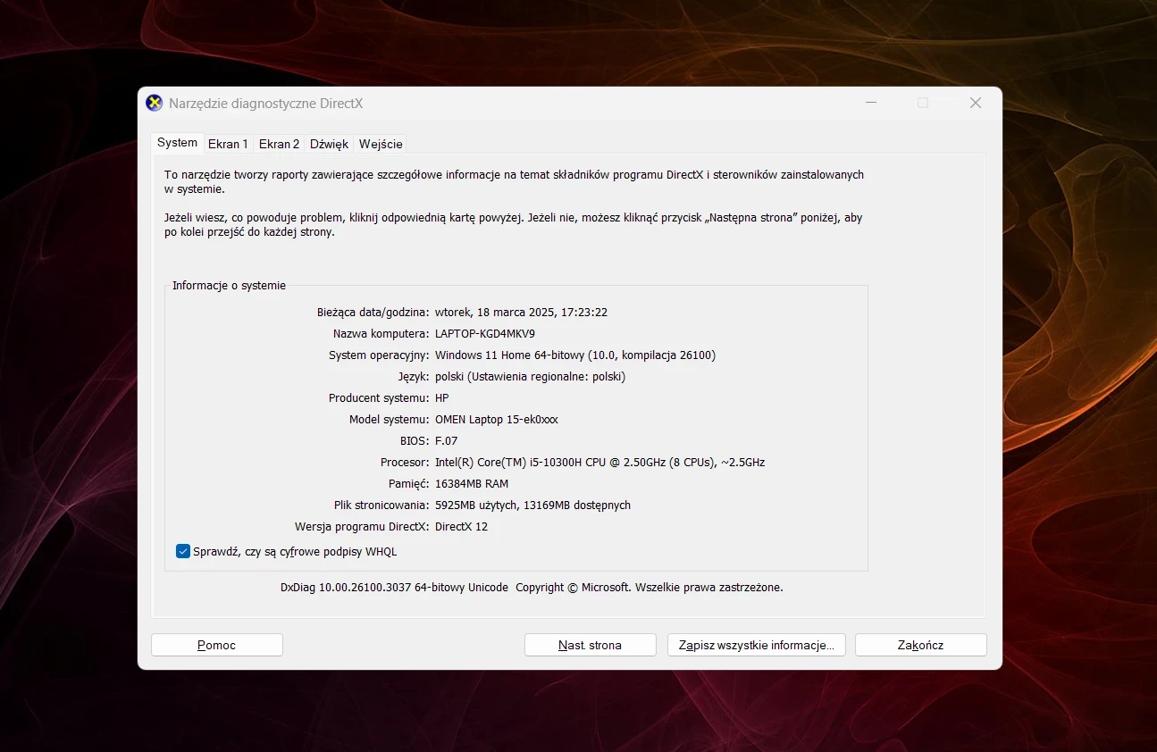Screen dimensions: 1157x752
Task: Click the Pamięć field label
Action: (x=409, y=484)
